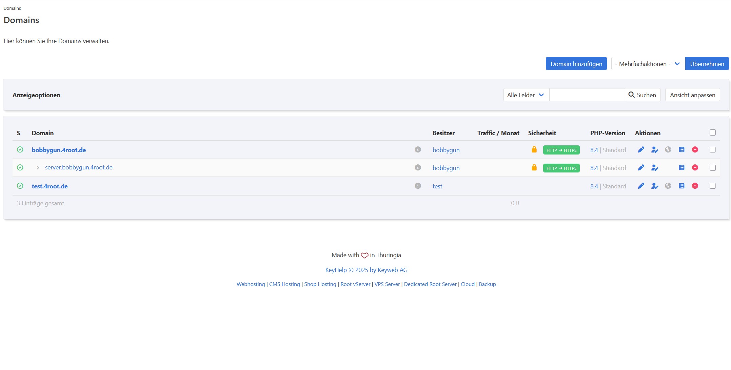731x370 pixels.
Task: Click the Domain hinzufügen button
Action: [x=576, y=64]
